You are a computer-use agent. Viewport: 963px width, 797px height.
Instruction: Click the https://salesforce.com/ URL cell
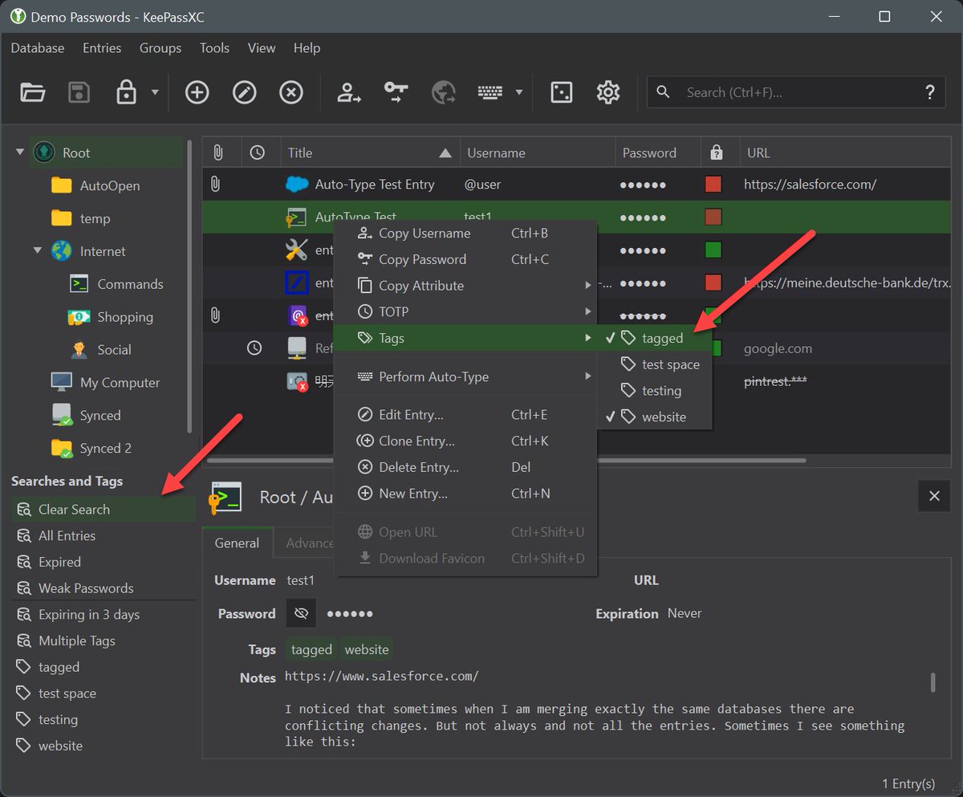coord(810,185)
